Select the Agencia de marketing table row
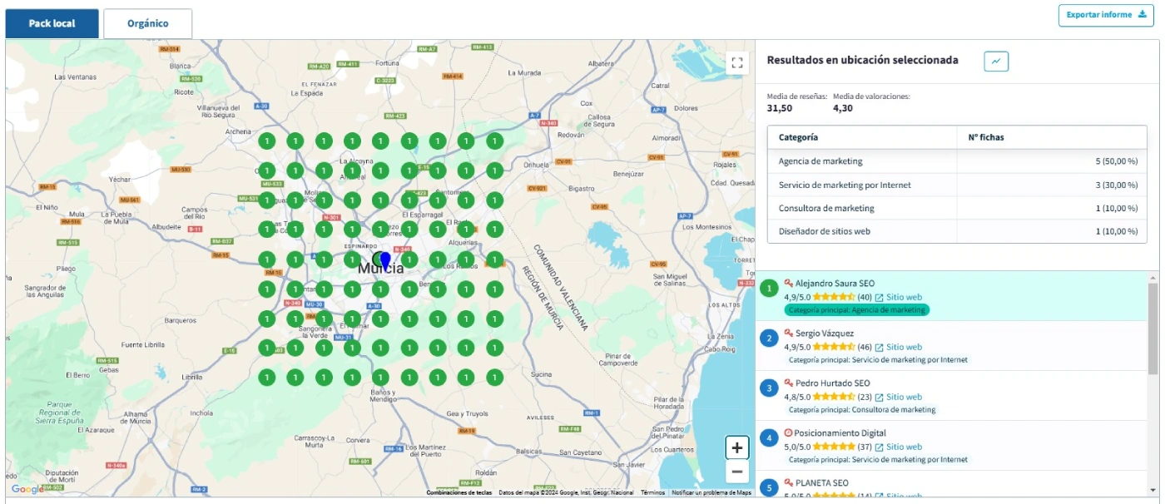Screen dimensions: 1165x504 (x=957, y=161)
